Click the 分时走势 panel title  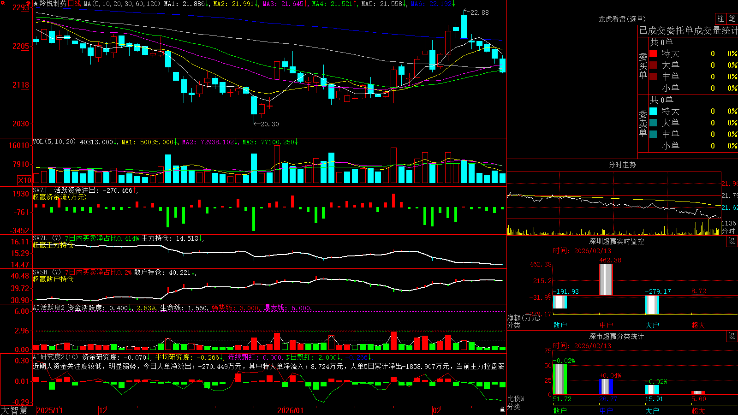point(622,165)
